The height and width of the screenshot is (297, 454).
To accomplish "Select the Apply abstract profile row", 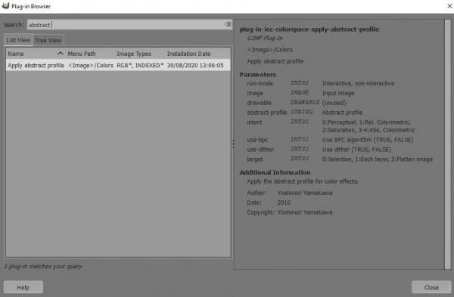I will tap(118, 65).
